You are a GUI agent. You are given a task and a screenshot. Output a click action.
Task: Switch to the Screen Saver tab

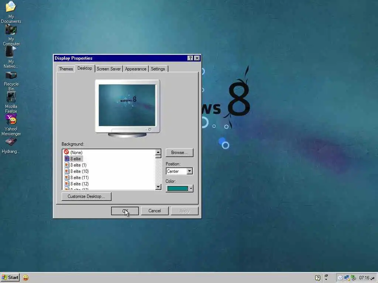[x=109, y=69]
